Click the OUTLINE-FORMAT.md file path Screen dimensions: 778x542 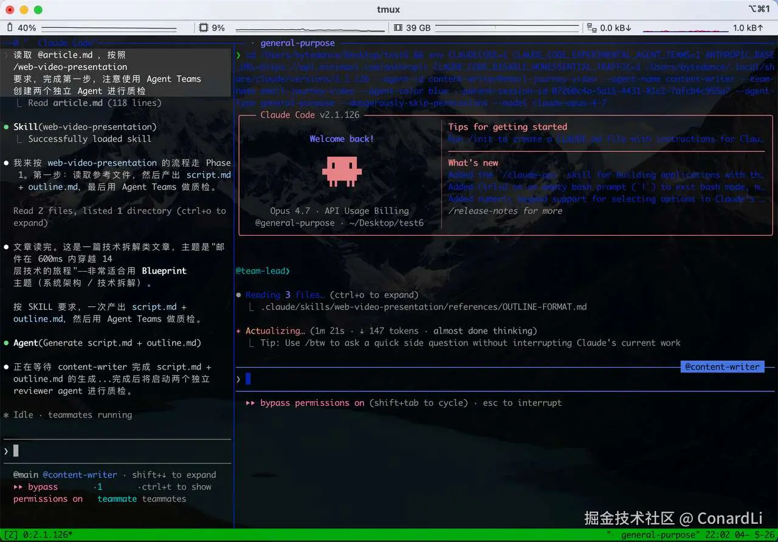point(424,307)
